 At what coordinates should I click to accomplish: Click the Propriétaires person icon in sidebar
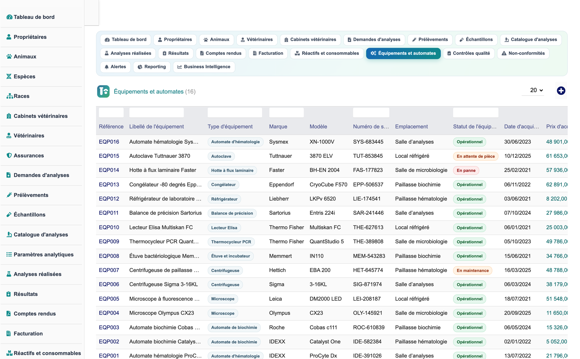click(9, 37)
